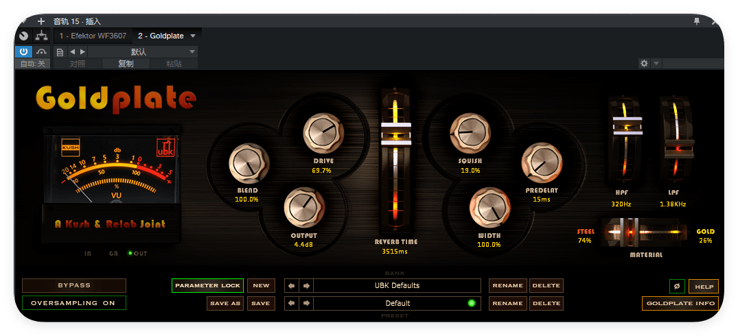Select the IN meter mode
Image resolution: width=738 pixels, height=336 pixels.
tap(88, 253)
